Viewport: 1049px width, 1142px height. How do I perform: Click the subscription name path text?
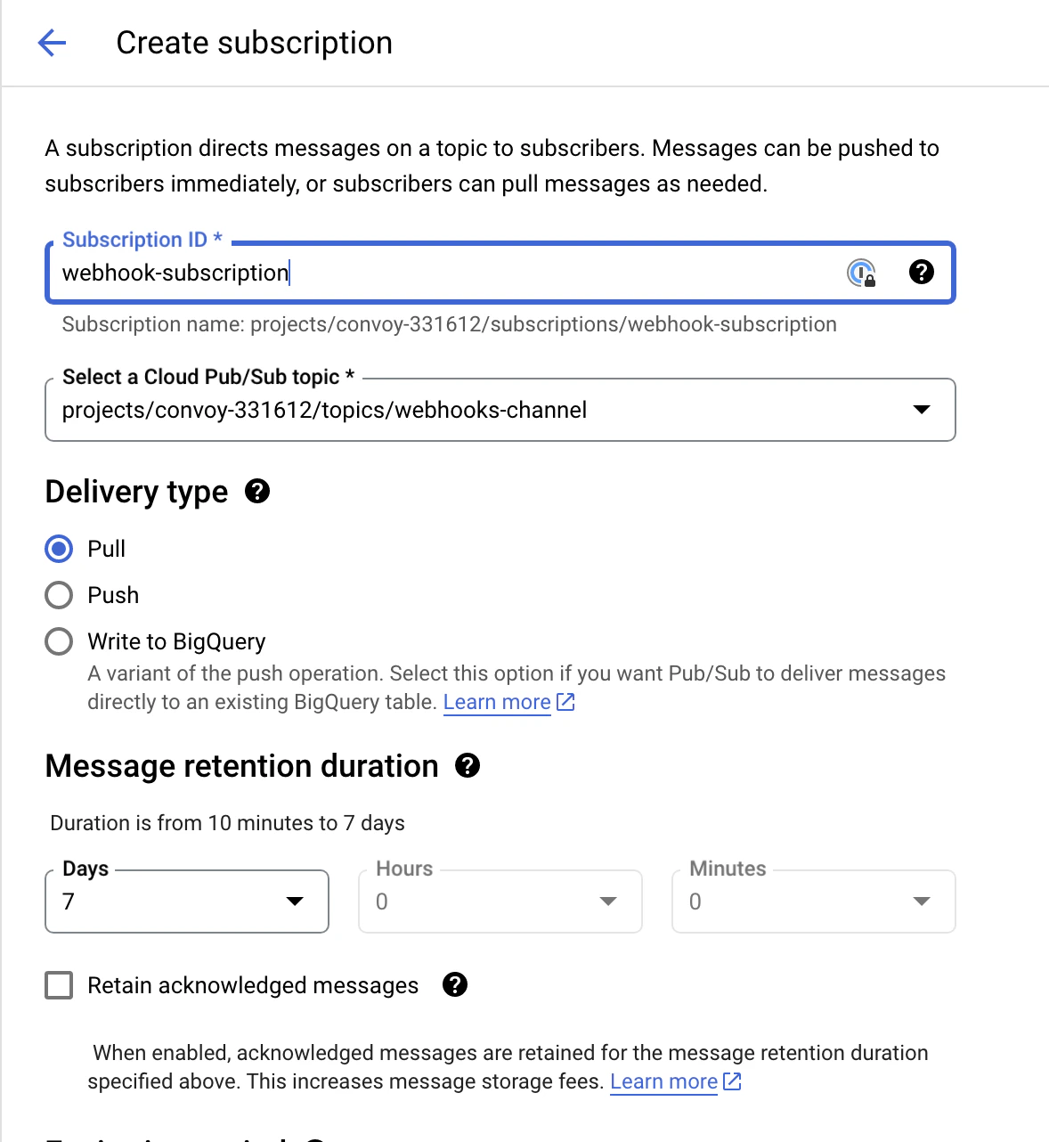pyautogui.click(x=448, y=324)
